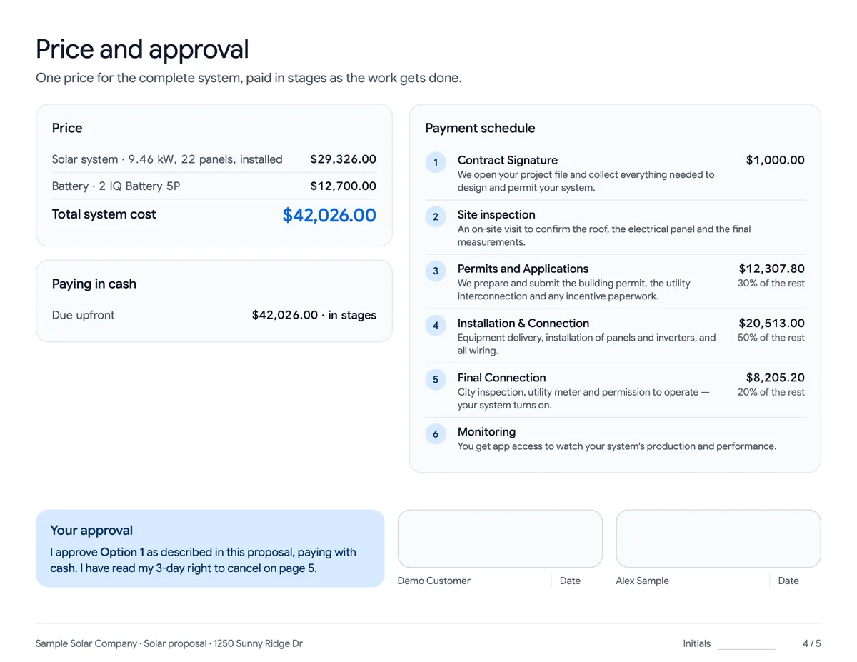This screenshot has height=662, width=857.
Task: Click the $42,026.00 total in blue
Action: point(329,215)
